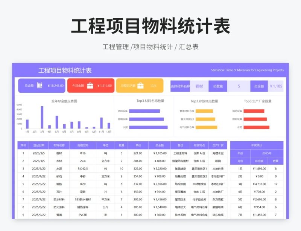Click the red 水泥 bar in Top3.生产厂家数量
The height and width of the screenshot is (231, 301).
tap(257, 127)
